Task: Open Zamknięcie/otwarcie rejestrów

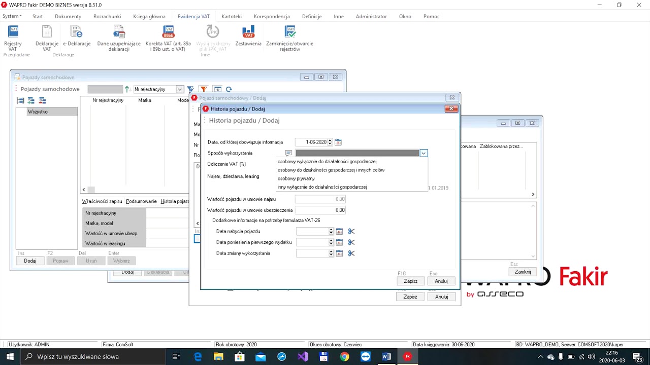Action: pos(289,39)
